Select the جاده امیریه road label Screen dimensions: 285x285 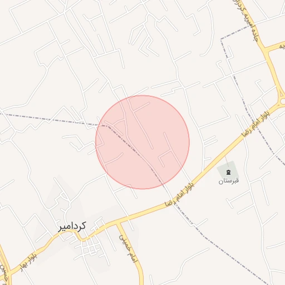[x=245, y=20]
